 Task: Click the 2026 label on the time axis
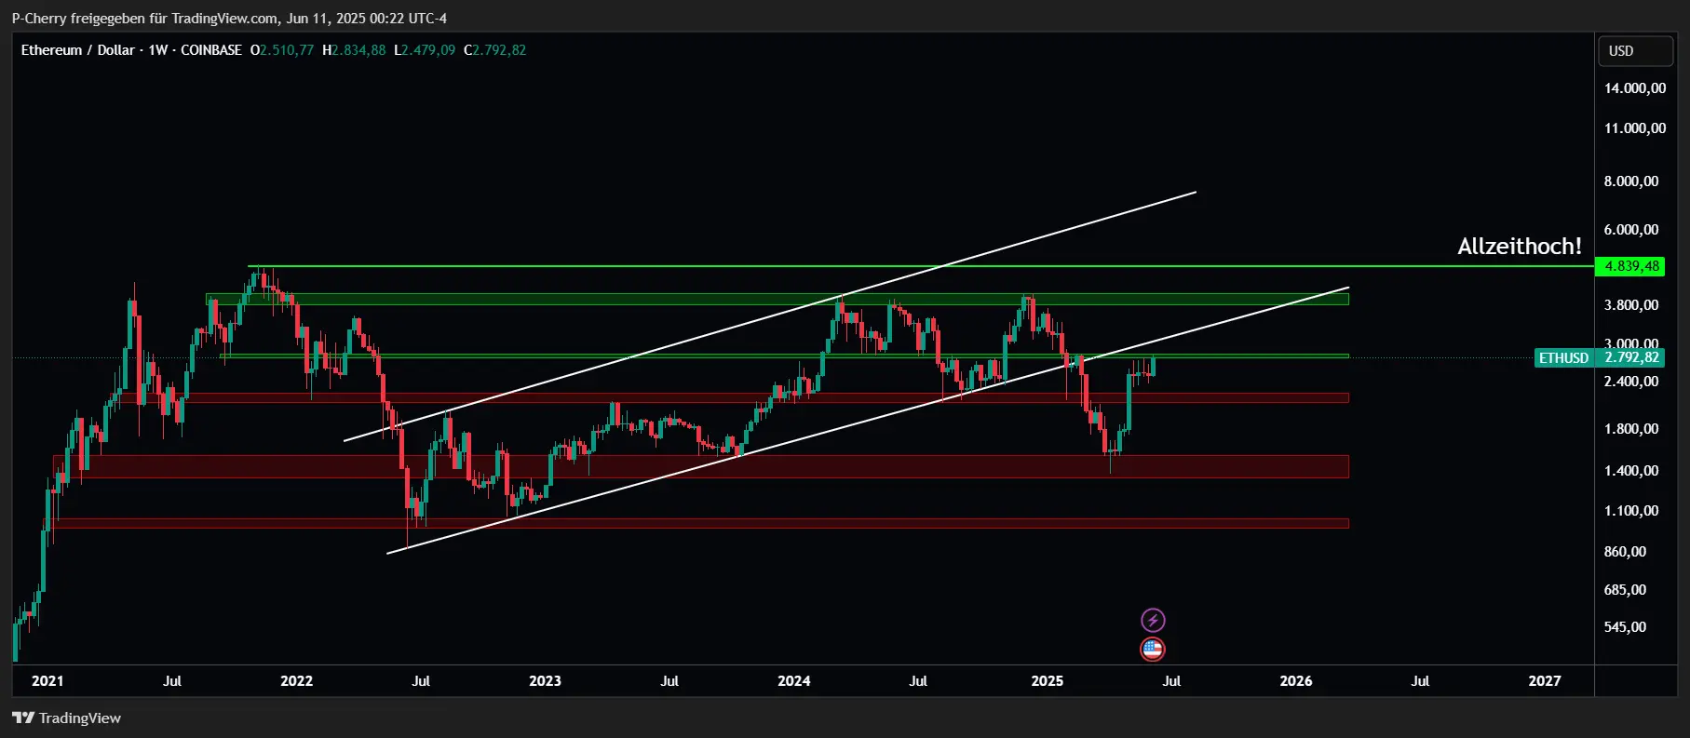1295,681
